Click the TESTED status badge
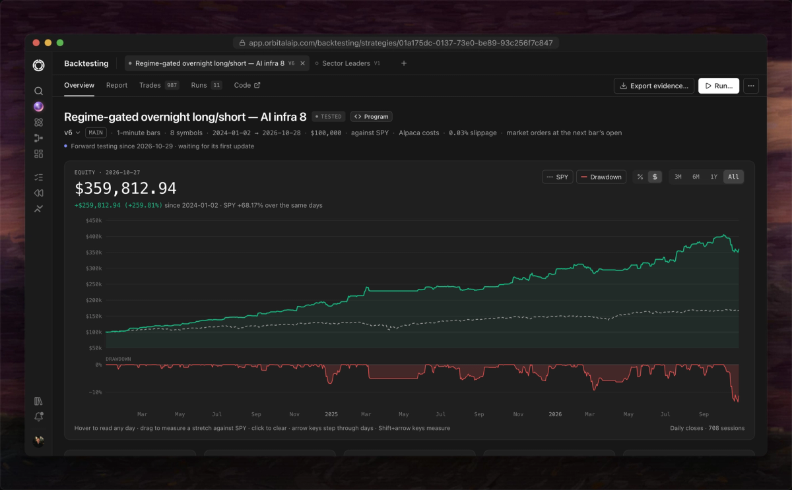 pos(328,117)
